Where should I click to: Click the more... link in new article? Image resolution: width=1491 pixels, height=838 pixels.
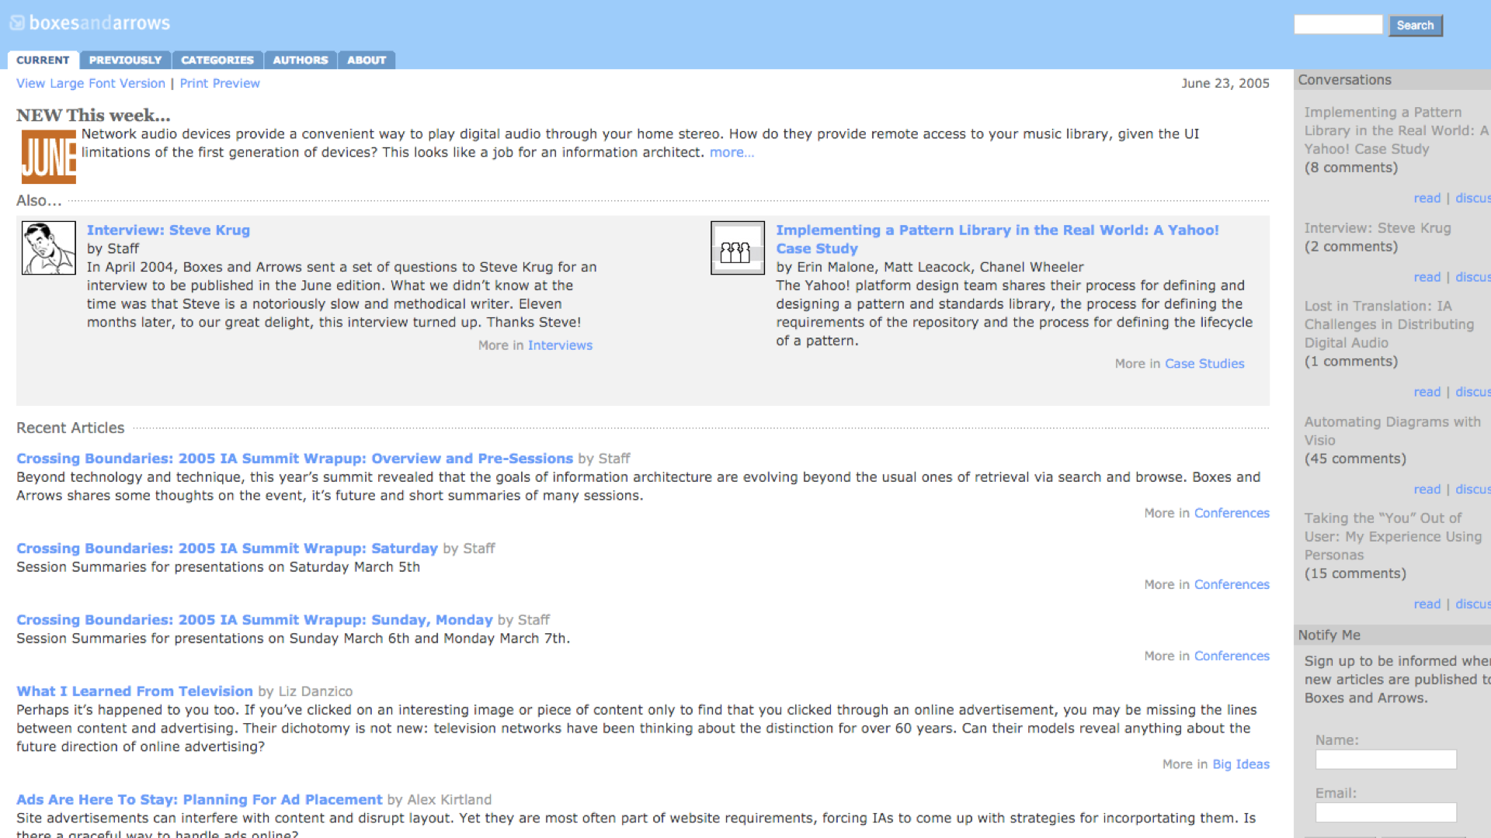click(730, 151)
